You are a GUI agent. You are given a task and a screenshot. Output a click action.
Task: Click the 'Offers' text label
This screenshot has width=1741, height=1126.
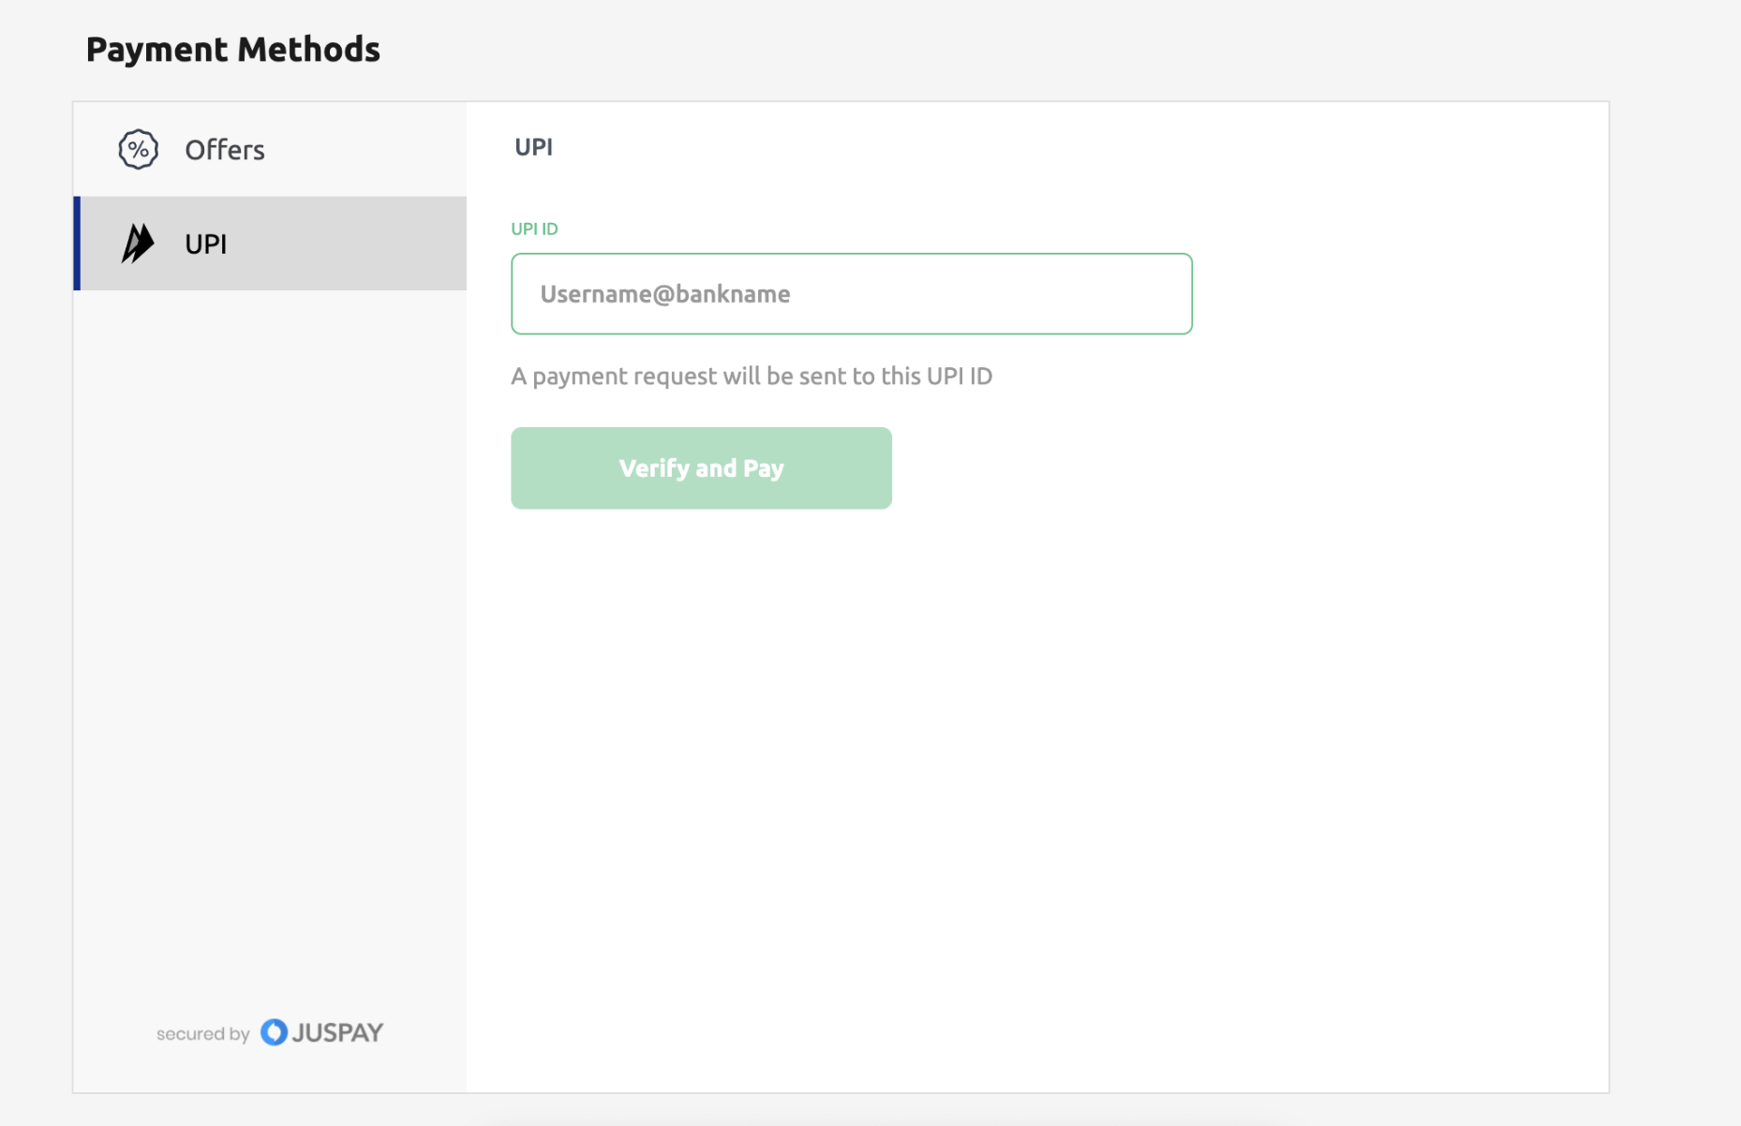click(x=225, y=150)
